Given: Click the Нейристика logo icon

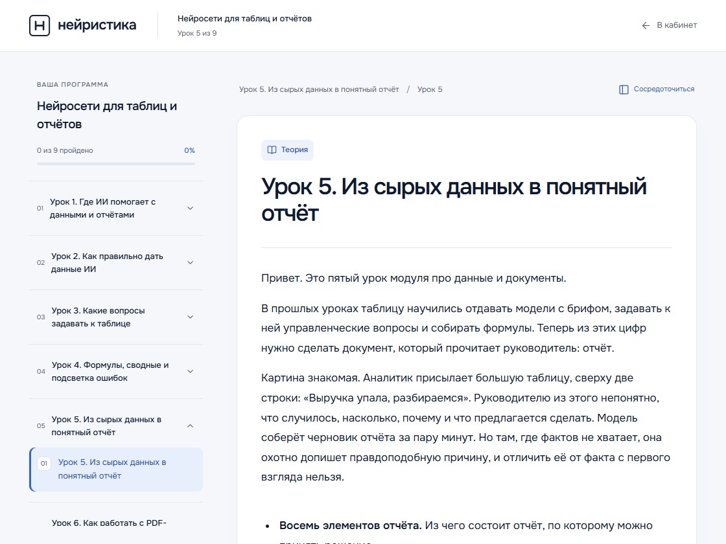Looking at the screenshot, I should click(x=40, y=25).
